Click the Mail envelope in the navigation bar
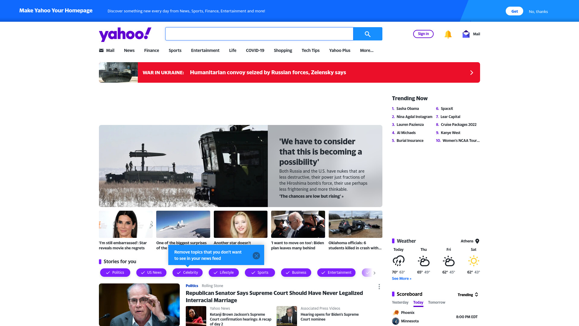 click(x=101, y=50)
